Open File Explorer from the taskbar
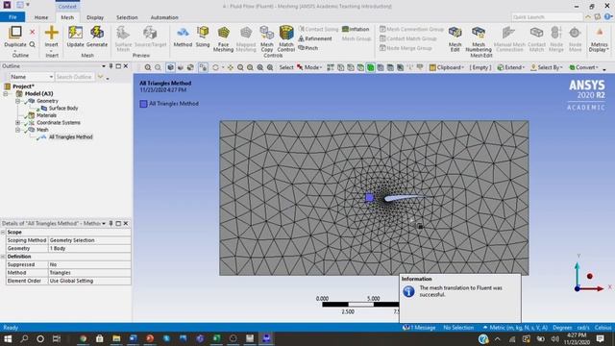The image size is (615, 346). 116,338
